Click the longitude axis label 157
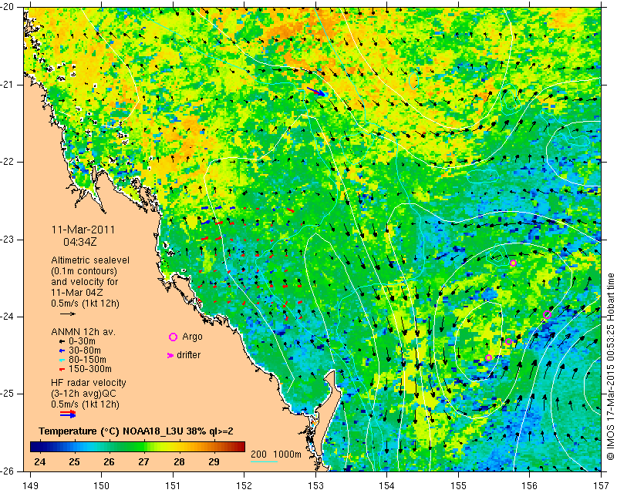Image resolution: width=617 pixels, height=493 pixels. (x=602, y=486)
